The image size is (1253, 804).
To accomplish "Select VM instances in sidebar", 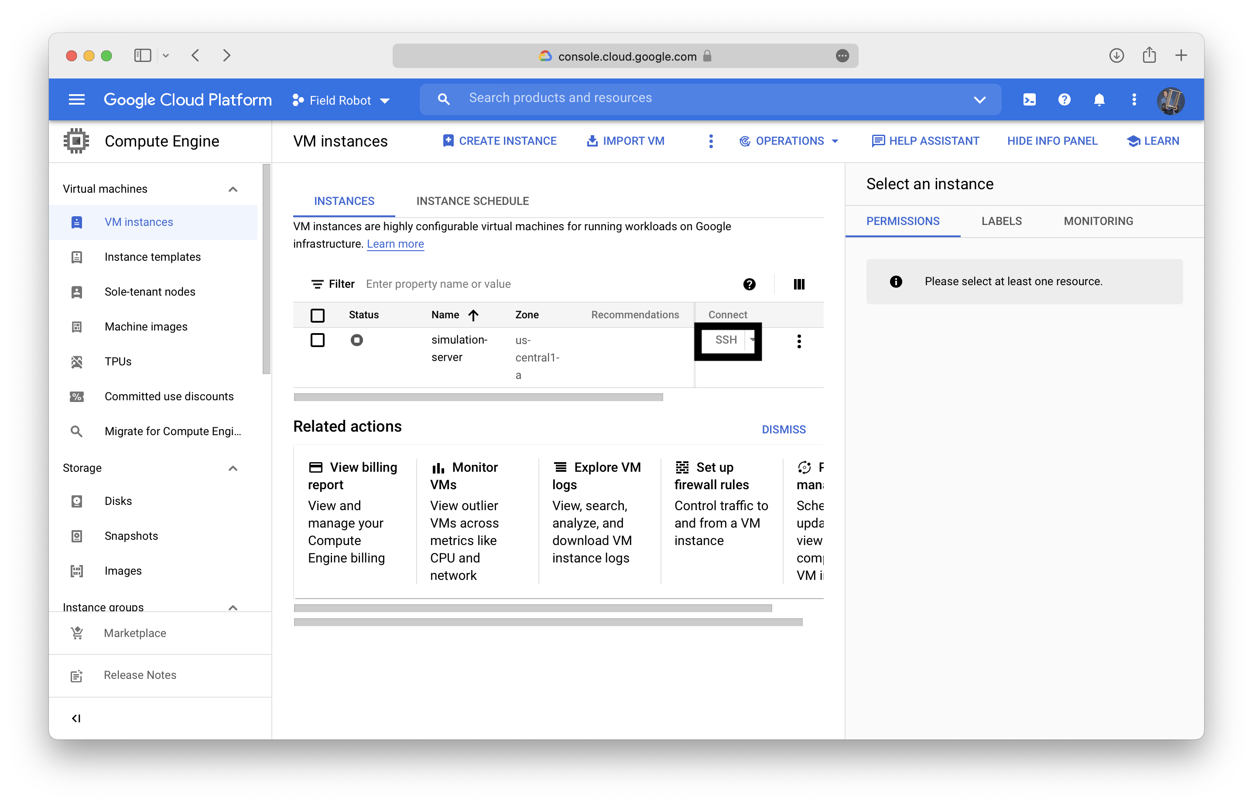I will (153, 222).
